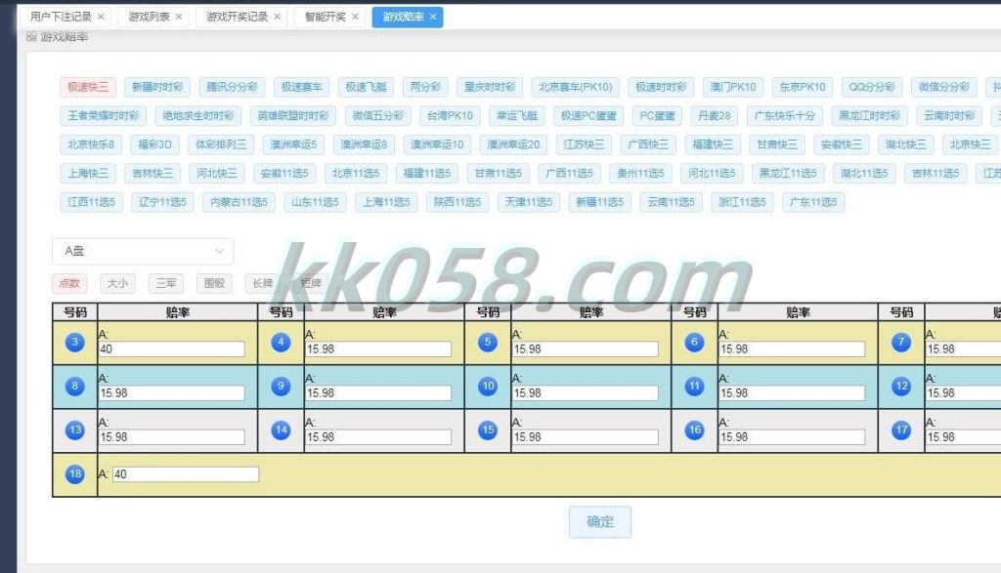Select the 北京11选5 game tag
Image resolution: width=1001 pixels, height=573 pixels.
356,173
